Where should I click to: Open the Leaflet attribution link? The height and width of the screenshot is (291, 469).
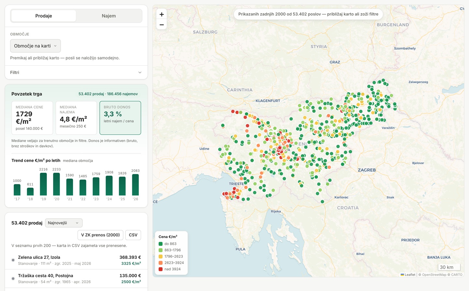[x=408, y=275]
